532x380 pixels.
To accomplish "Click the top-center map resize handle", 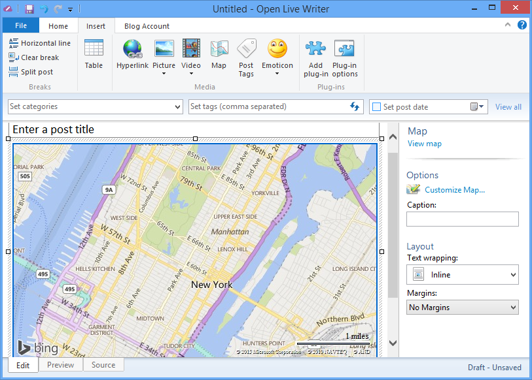I will tap(195, 139).
